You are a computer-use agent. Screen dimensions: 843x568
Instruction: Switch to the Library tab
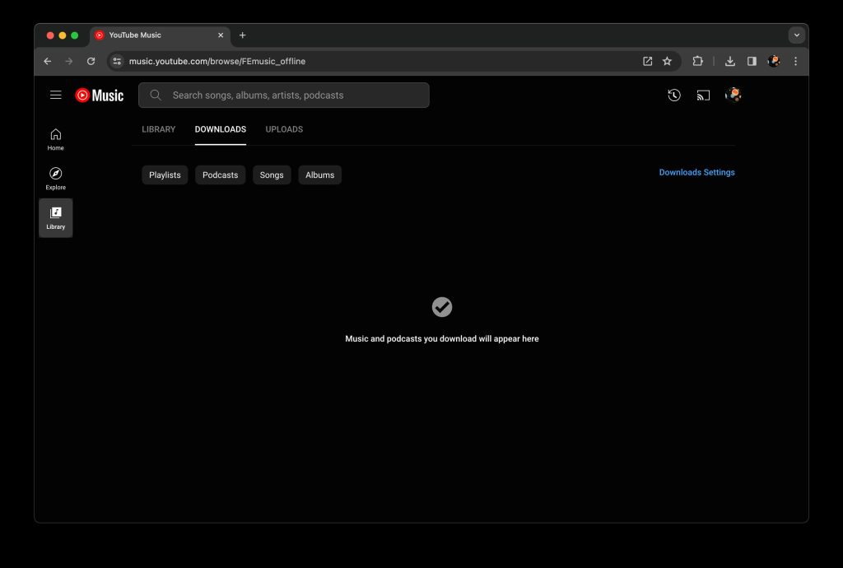[x=159, y=129]
